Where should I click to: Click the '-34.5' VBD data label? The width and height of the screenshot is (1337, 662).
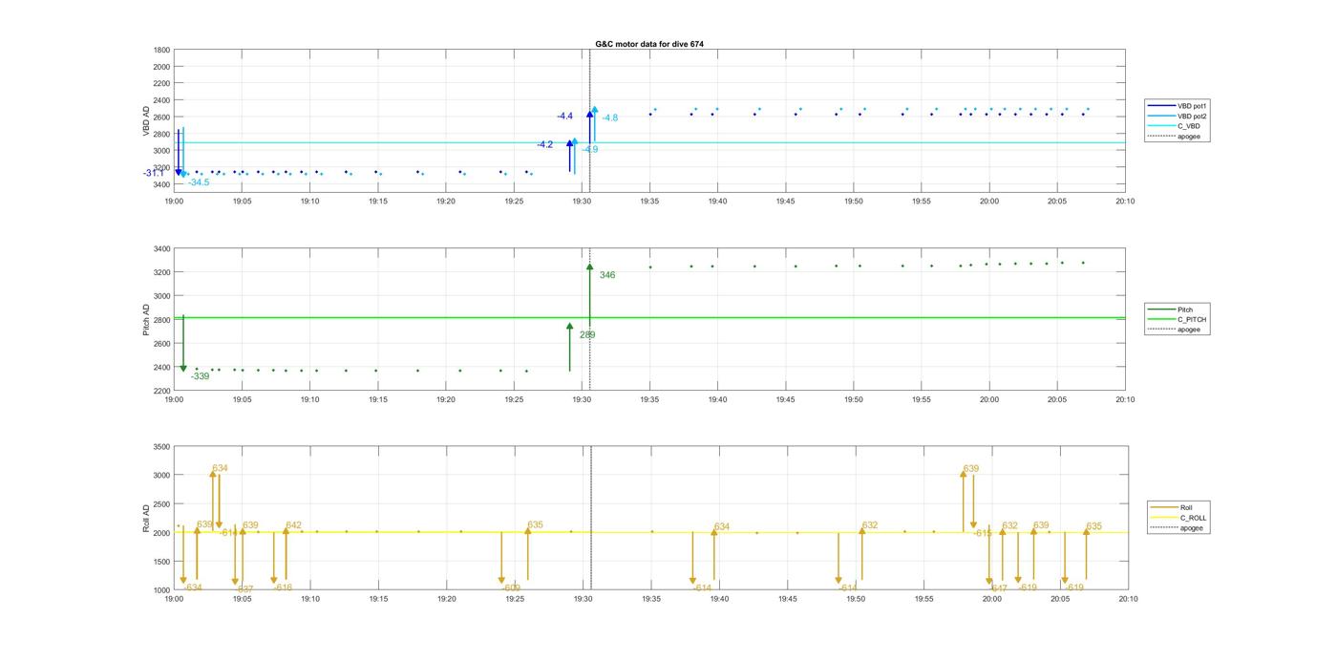pyautogui.click(x=199, y=182)
